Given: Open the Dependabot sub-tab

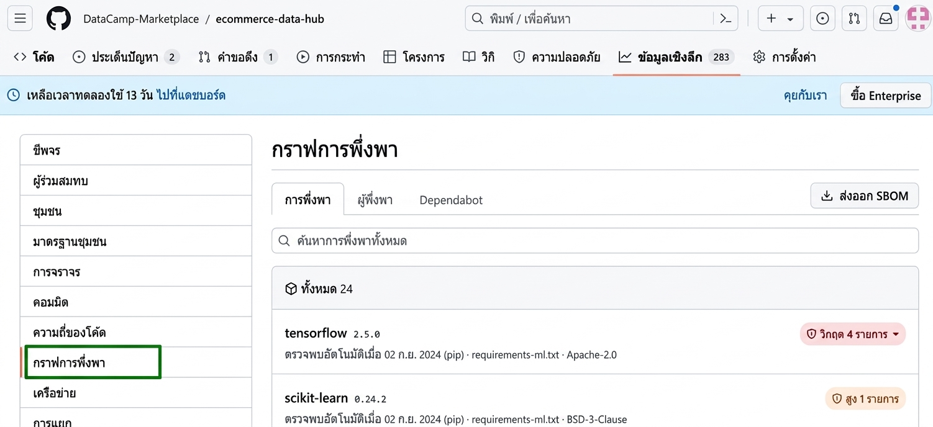Looking at the screenshot, I should [451, 200].
